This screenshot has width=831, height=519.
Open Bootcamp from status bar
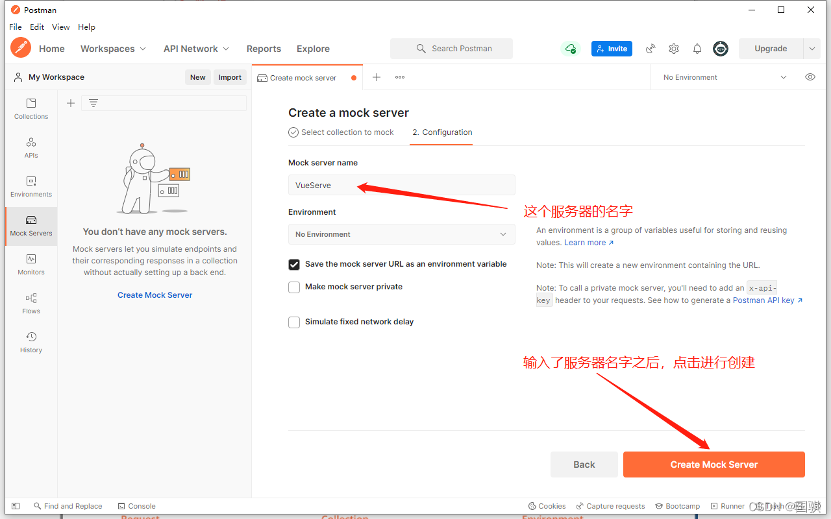point(678,506)
